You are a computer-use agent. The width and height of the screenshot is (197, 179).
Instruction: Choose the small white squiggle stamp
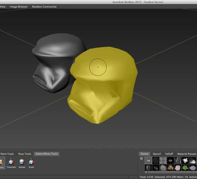click(x=171, y=161)
